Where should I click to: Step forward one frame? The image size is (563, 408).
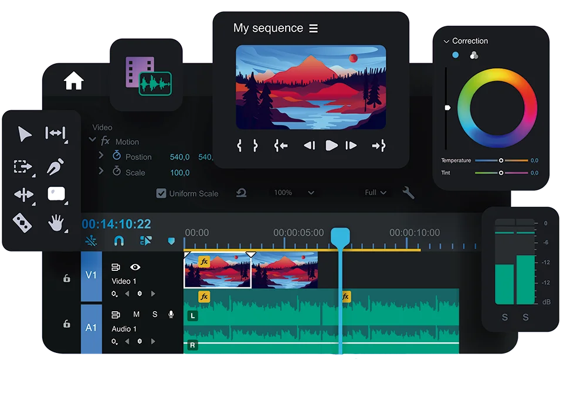351,145
